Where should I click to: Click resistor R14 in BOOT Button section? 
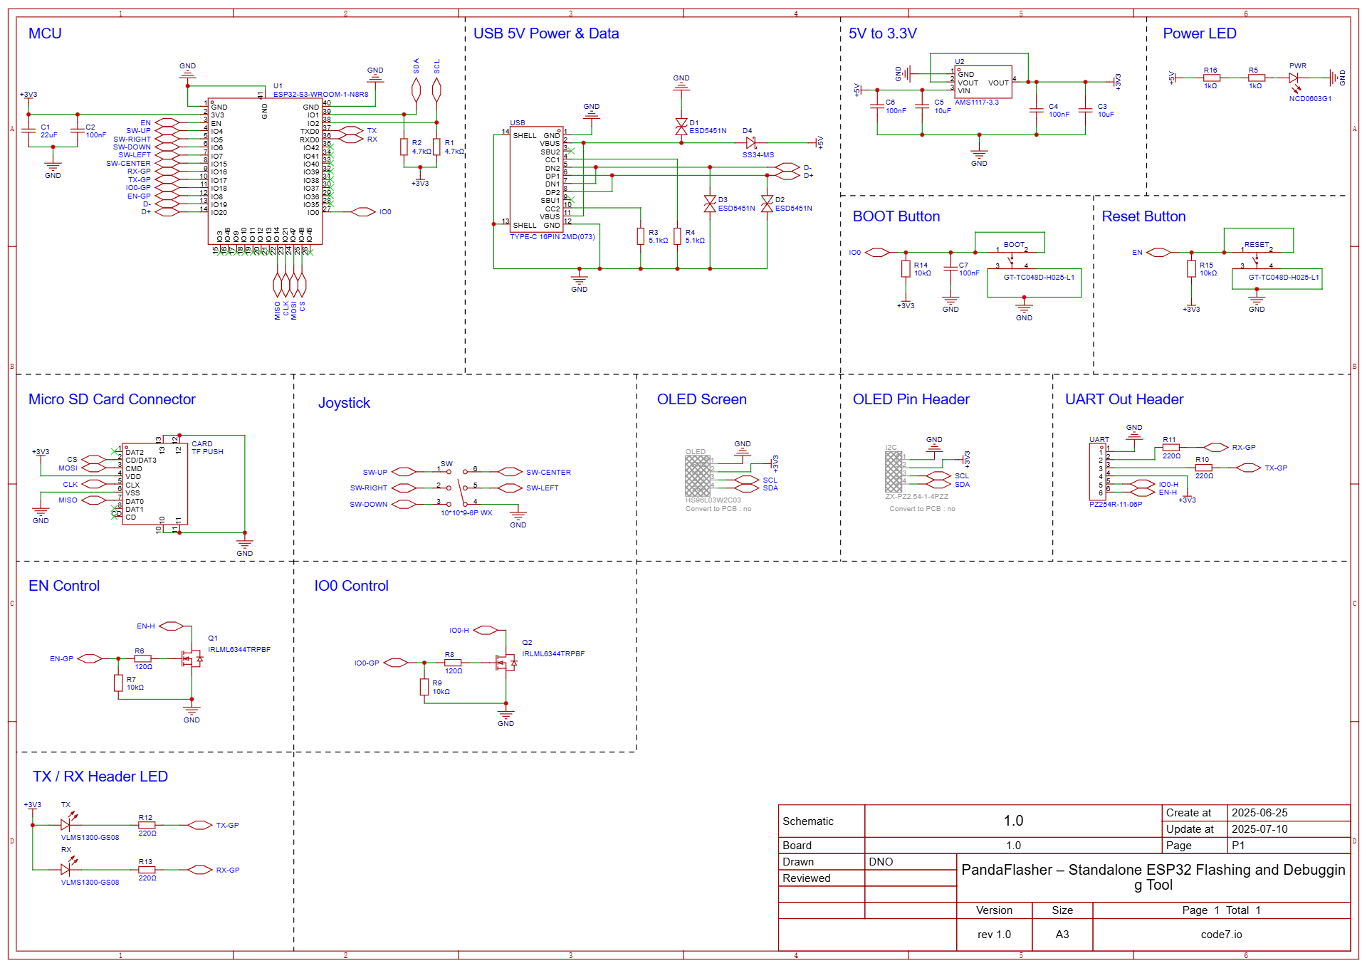[x=906, y=268]
